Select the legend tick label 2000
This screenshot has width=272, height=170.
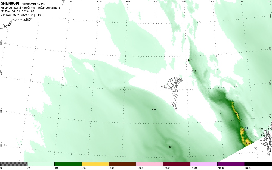coord(221,168)
